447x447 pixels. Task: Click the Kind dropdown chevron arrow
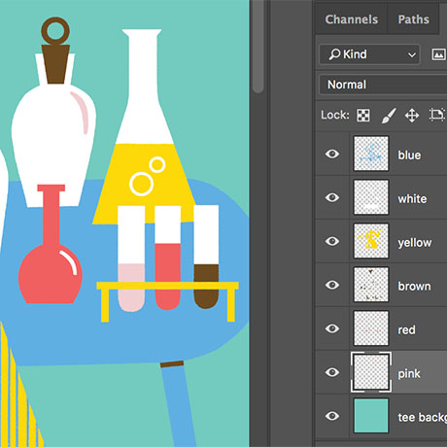[412, 54]
